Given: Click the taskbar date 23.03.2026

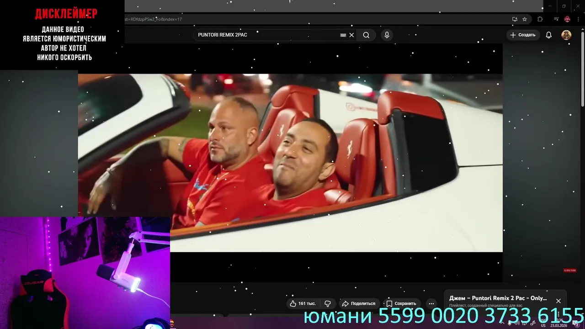Looking at the screenshot, I should click(558, 326).
